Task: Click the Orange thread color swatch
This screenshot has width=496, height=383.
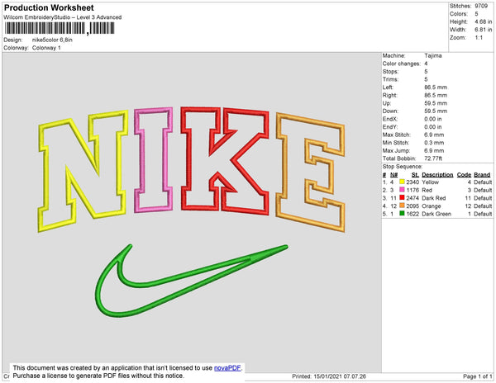Action: point(402,206)
